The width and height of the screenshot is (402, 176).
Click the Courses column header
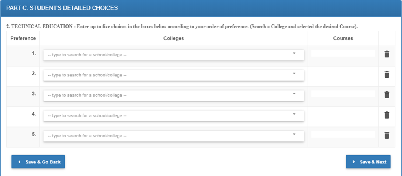click(343, 39)
